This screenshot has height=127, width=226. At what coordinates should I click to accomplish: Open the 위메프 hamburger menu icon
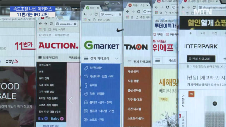[157, 60]
